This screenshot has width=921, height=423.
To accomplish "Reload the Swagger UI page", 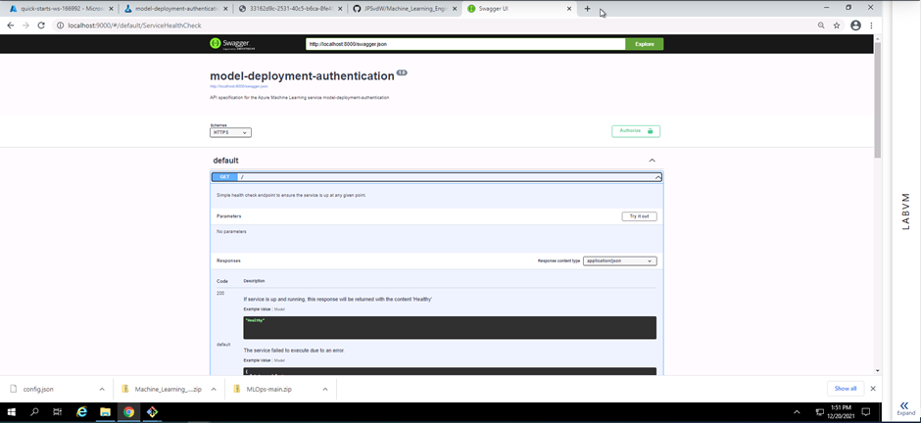I will point(40,25).
